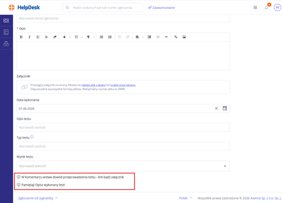Click into the Opis editor area
This screenshot has width=283, height=203.
[x=123, y=55]
